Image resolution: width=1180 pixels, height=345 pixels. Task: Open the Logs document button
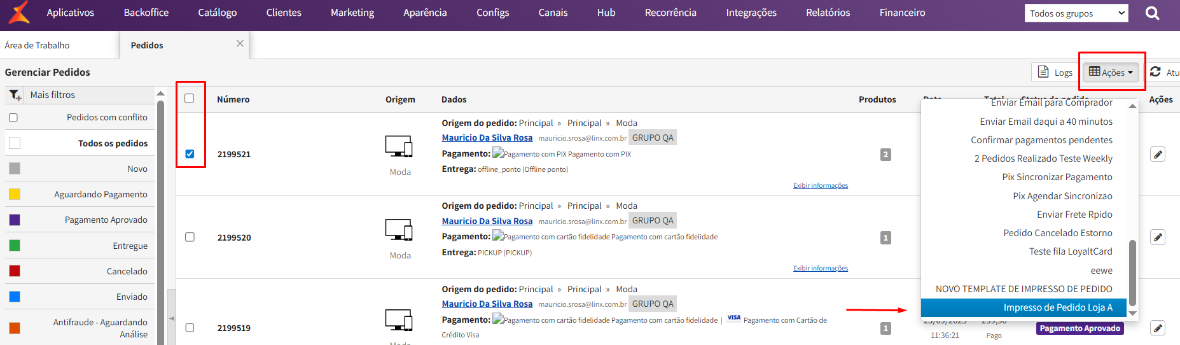[1055, 72]
